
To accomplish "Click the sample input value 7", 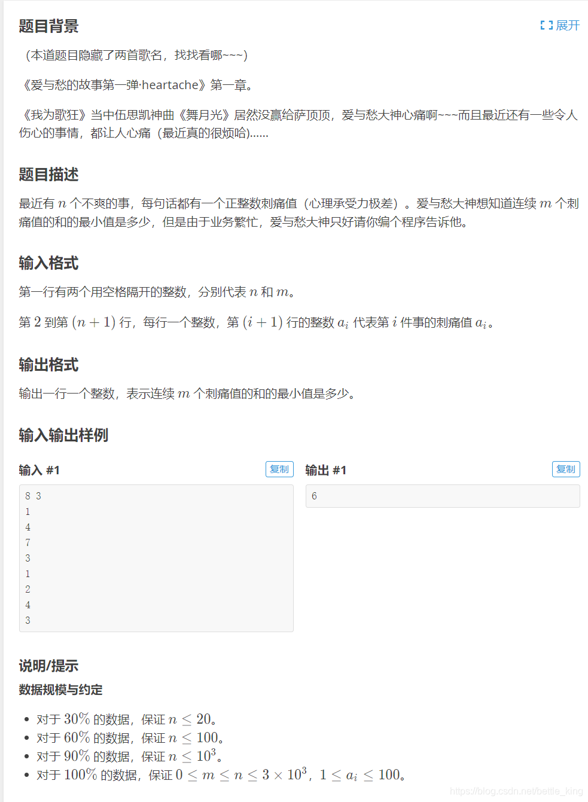I will click(x=28, y=542).
